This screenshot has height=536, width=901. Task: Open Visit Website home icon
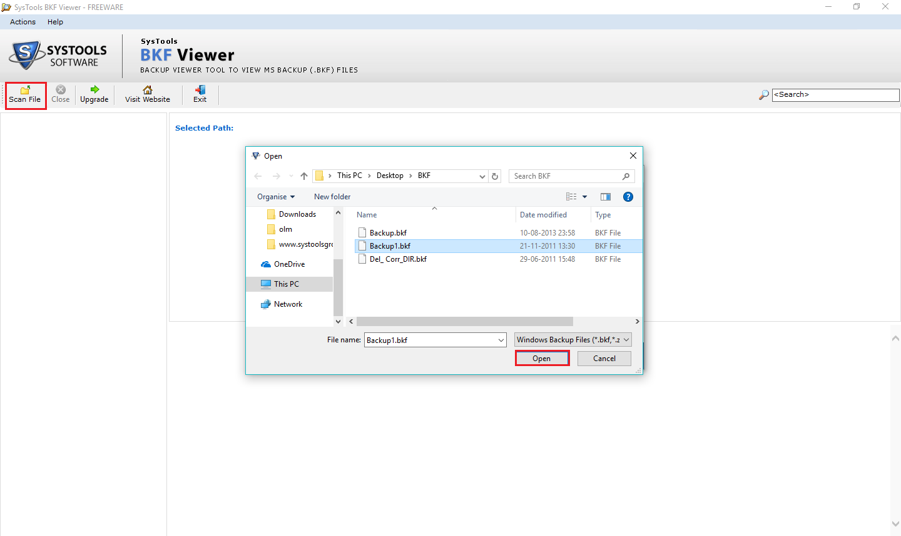point(148,89)
